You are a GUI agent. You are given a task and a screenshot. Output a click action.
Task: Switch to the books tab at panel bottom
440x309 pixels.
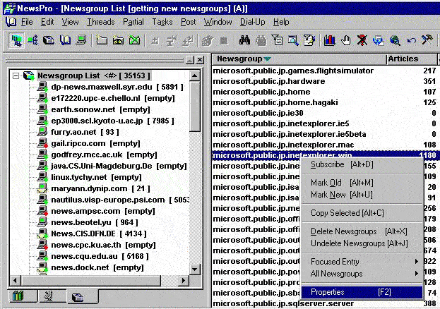point(18,296)
